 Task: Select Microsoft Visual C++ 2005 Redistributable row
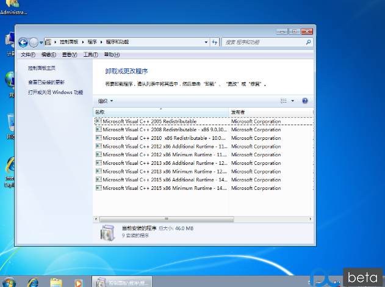204,121
